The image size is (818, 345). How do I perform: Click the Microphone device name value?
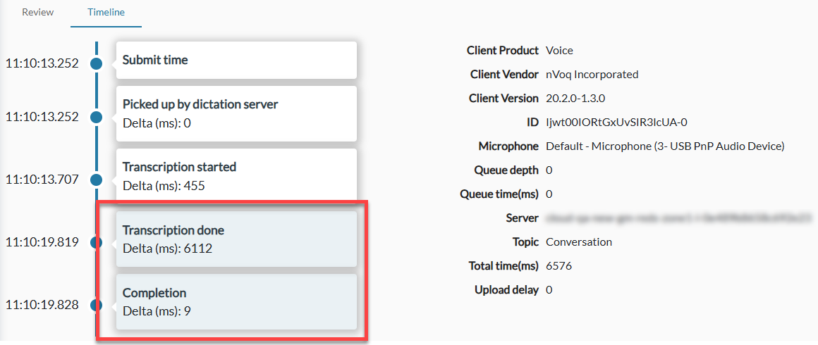point(665,146)
